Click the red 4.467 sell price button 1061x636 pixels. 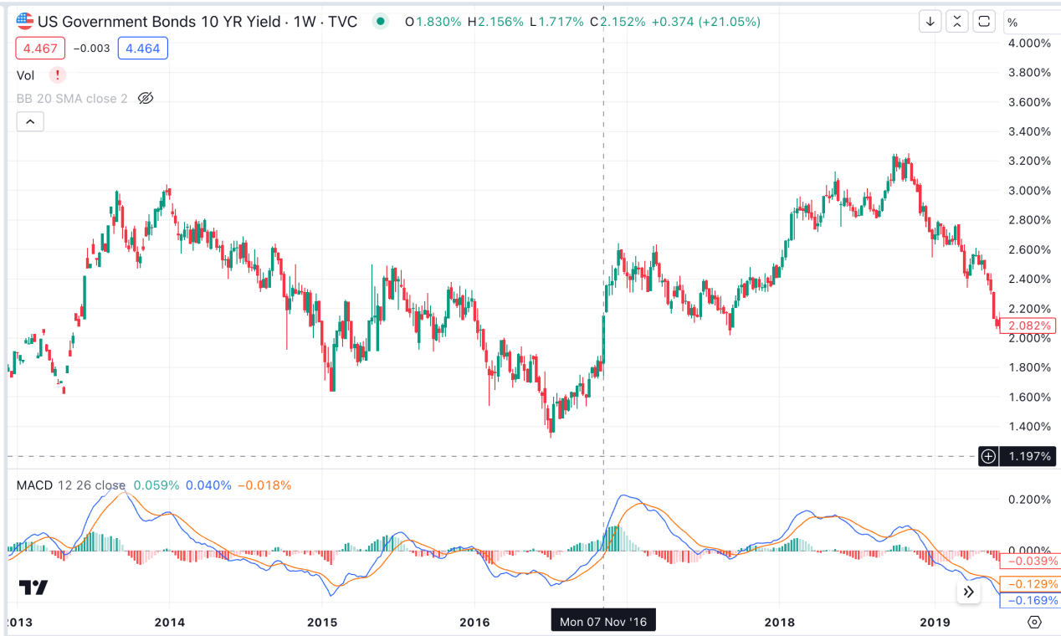39,48
